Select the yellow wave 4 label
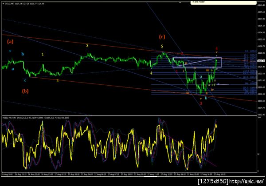Screen dimensions: 266x186 (x=151, y=73)
